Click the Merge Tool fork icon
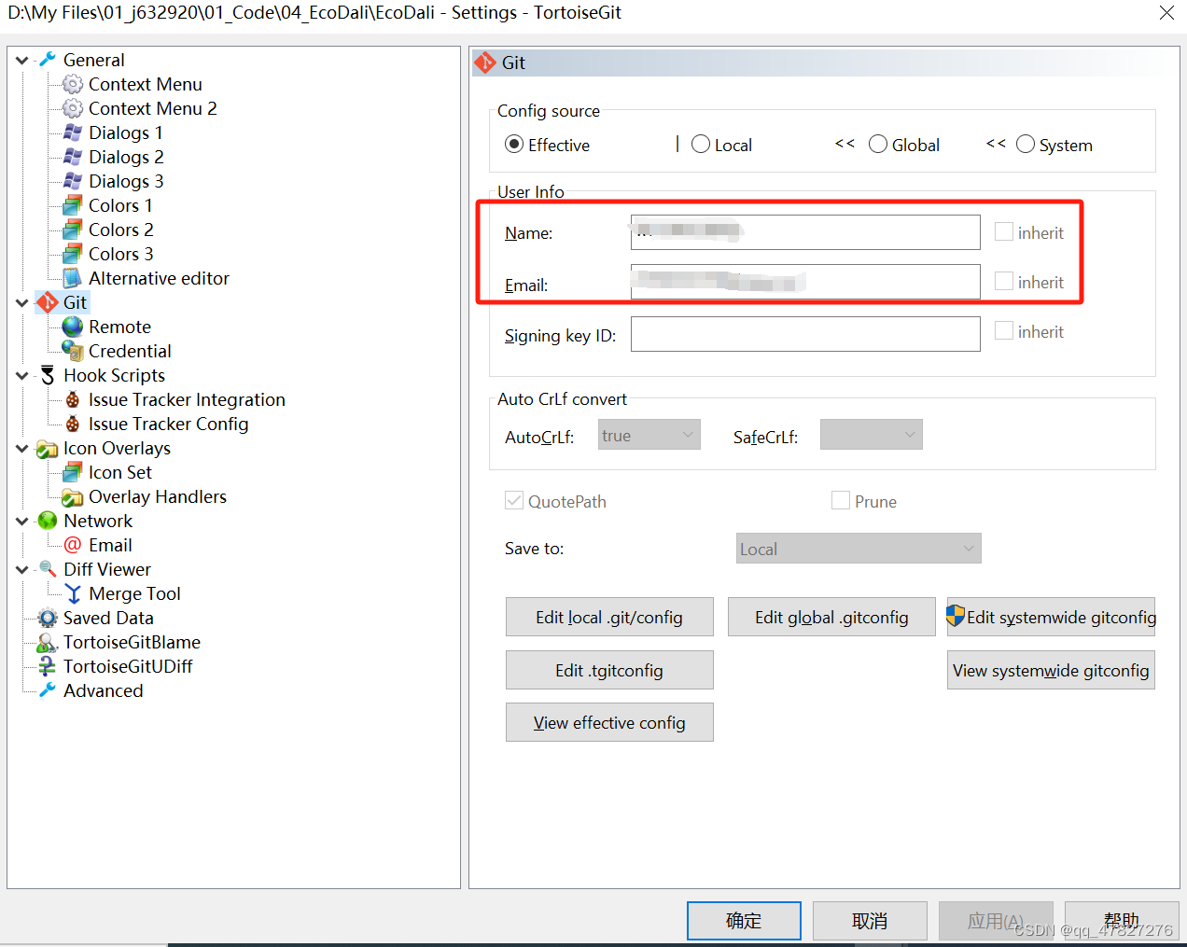The height and width of the screenshot is (947, 1187). (x=73, y=593)
